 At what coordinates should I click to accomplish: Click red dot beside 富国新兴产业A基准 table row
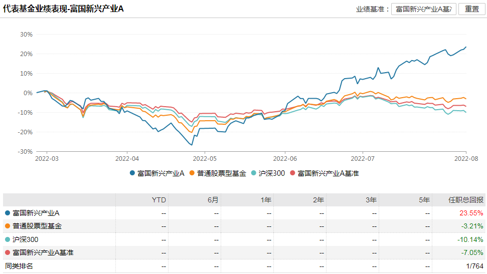8,252
